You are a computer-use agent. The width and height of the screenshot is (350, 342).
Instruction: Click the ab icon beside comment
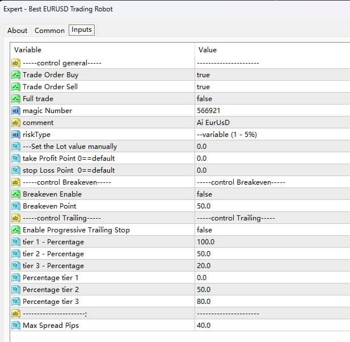coord(16,123)
